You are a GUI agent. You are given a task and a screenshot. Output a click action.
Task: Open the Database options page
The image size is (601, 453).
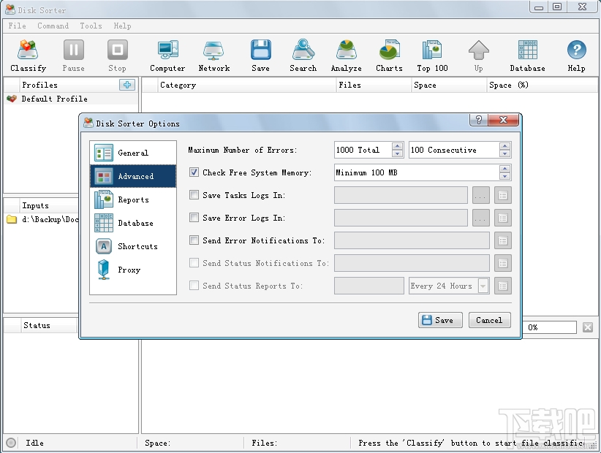point(133,223)
